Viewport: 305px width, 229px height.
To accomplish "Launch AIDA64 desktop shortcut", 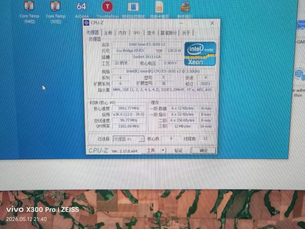I will point(81,10).
